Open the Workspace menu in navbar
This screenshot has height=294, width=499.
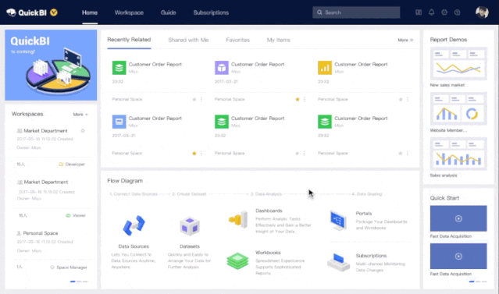[129, 12]
